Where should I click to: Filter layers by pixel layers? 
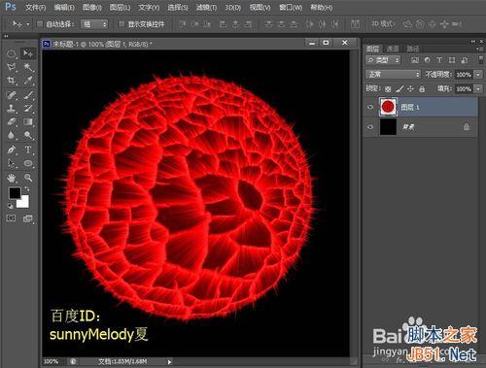point(415,60)
